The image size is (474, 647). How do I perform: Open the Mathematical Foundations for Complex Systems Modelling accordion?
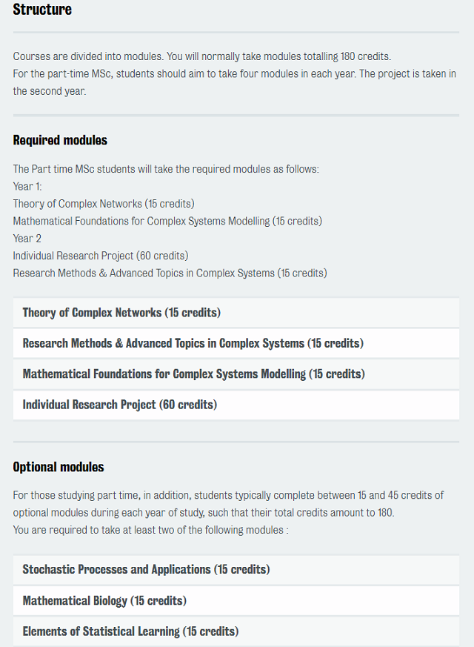coord(236,374)
